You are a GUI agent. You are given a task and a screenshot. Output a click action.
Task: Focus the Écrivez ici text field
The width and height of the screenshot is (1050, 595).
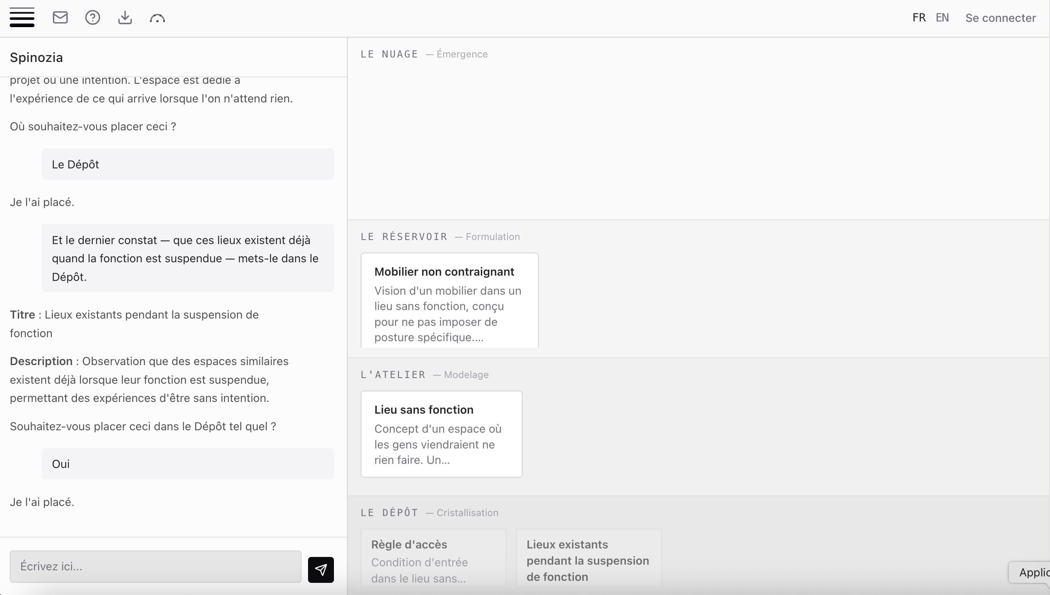(155, 566)
